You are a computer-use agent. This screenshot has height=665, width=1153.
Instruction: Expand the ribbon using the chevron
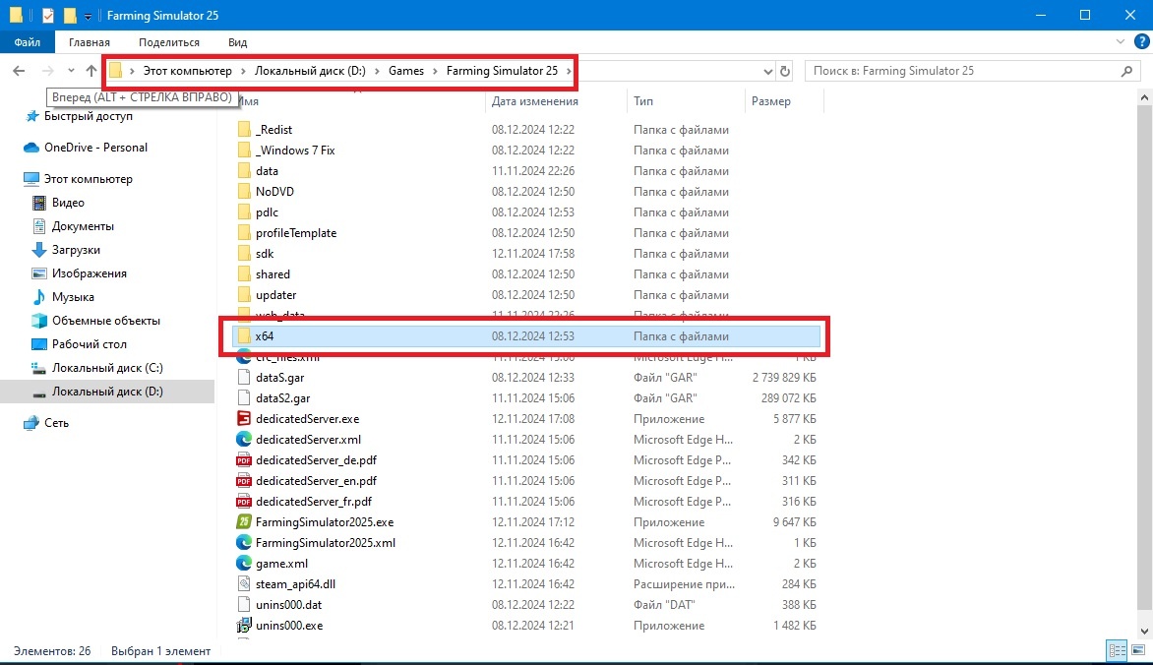1120,42
